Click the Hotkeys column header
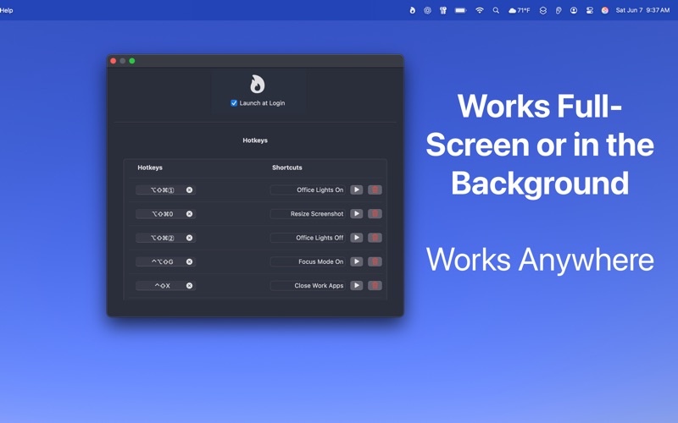Viewport: 678px width, 423px height. tap(150, 168)
